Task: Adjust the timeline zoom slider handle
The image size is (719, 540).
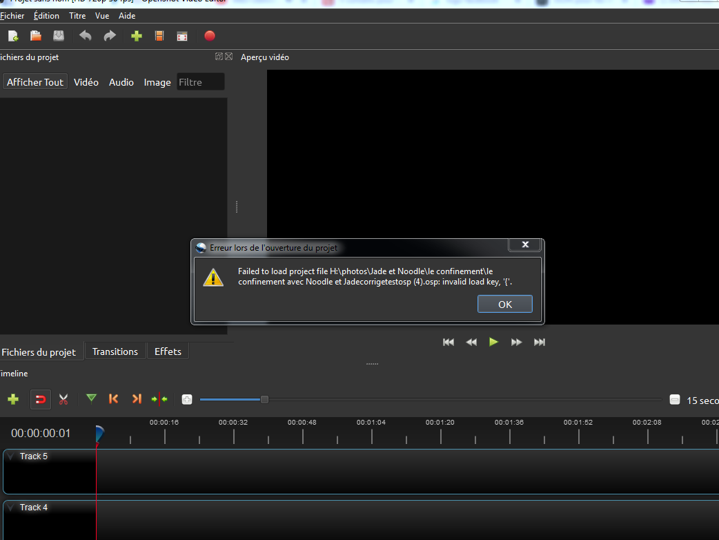Action: click(264, 400)
